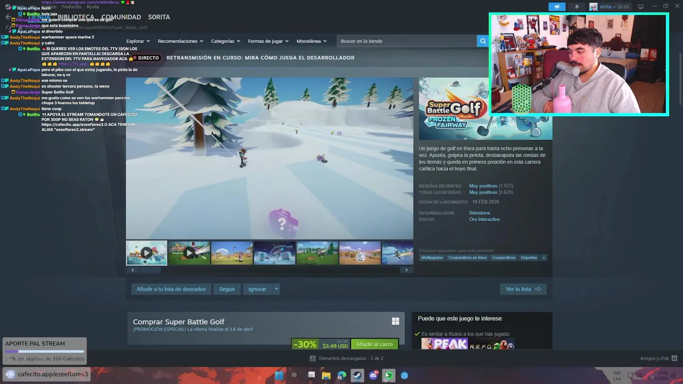The image size is (683, 384).
Task: Open the Windows Start menu
Action: point(279,375)
